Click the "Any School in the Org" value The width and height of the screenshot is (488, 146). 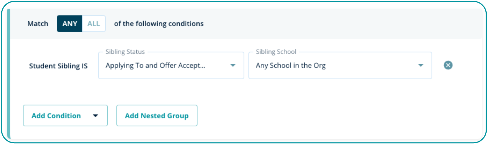tap(291, 66)
